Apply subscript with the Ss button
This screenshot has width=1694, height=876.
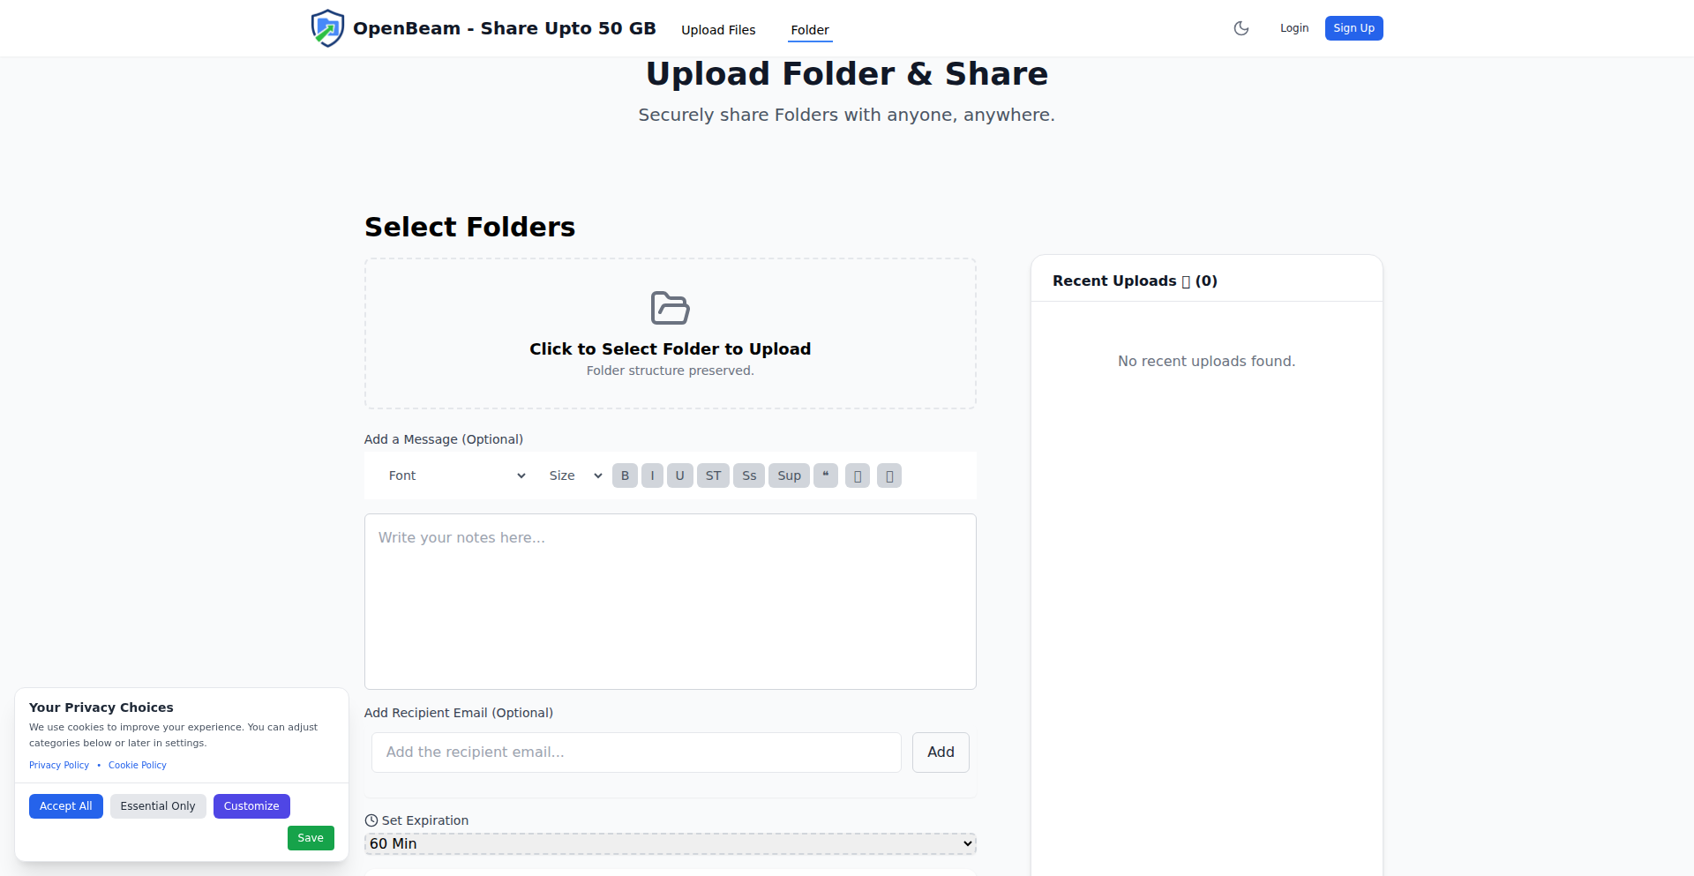pos(749,475)
